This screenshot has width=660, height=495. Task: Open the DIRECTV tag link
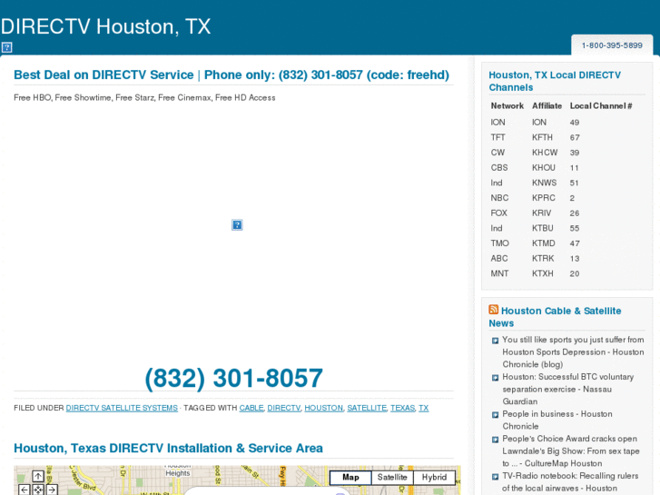[x=283, y=408]
